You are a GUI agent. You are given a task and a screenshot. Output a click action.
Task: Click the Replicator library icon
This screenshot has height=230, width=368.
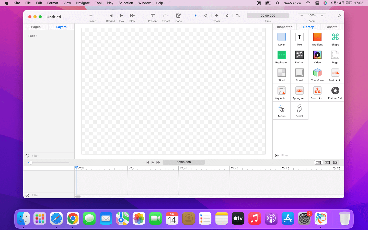(281, 55)
